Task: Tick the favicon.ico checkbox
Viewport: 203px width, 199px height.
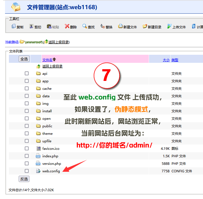Action: (x=27, y=148)
